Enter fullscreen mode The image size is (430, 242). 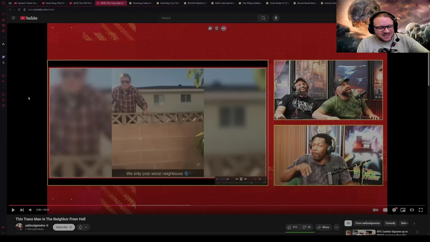[x=421, y=210]
